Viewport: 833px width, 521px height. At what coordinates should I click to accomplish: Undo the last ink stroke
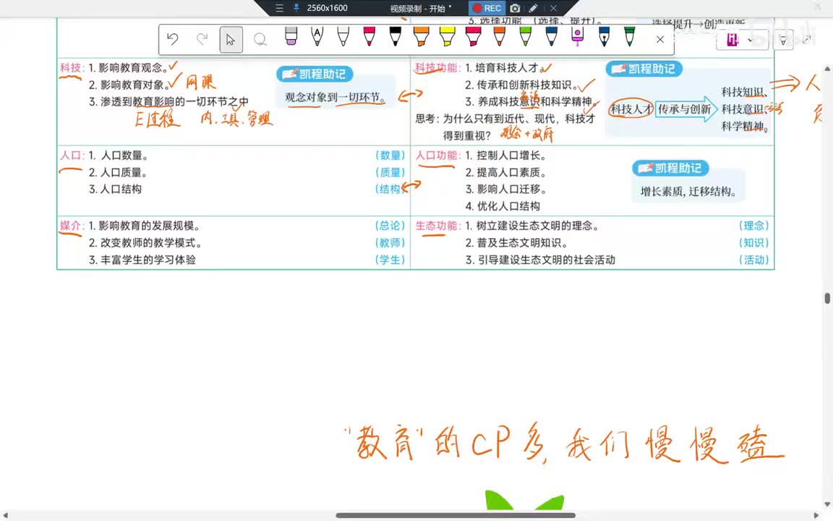tap(172, 39)
